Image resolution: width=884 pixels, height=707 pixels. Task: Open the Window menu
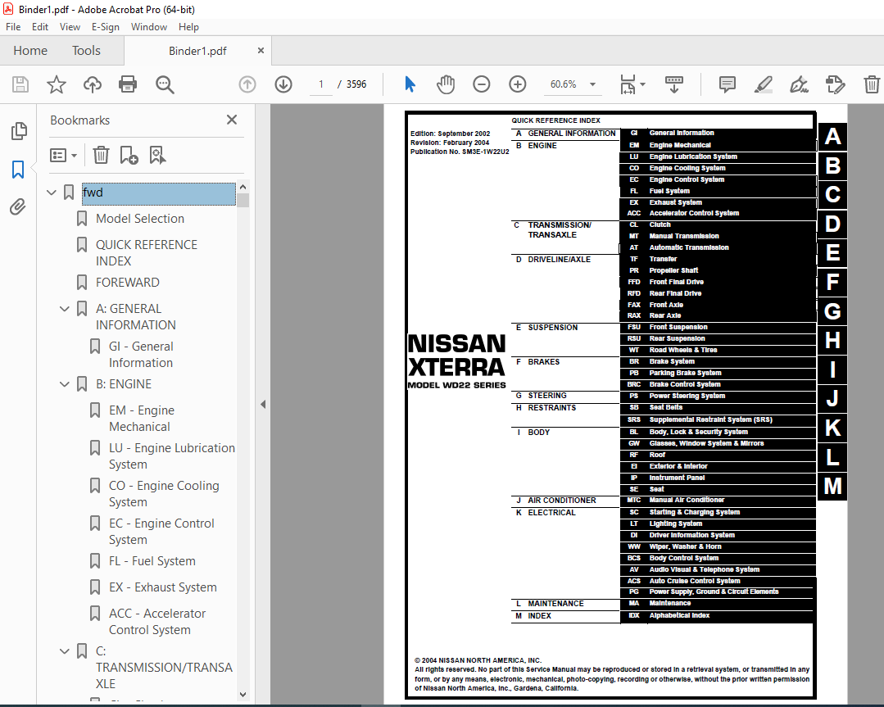coord(149,26)
